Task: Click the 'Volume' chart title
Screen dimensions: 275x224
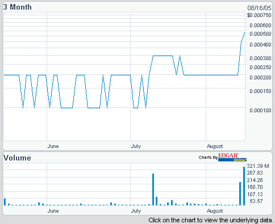Action: point(17,158)
